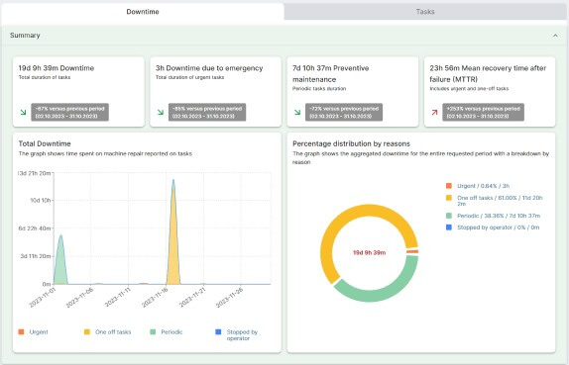The height and width of the screenshot is (365, 569).
Task: Click Stopped by operator / 0% / 0m legend entry
Action: point(499,228)
